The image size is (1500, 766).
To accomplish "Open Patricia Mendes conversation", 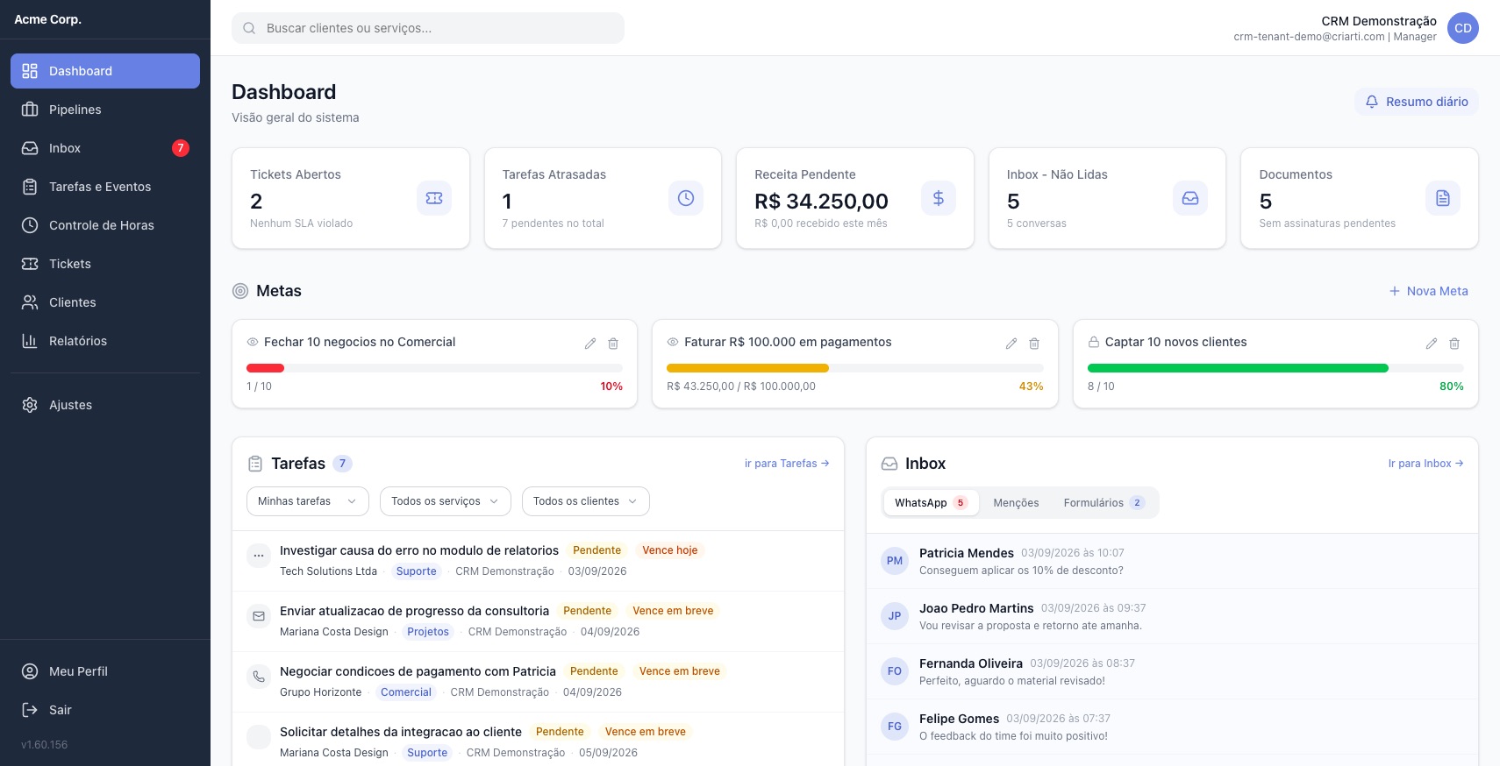I will click(x=1172, y=561).
